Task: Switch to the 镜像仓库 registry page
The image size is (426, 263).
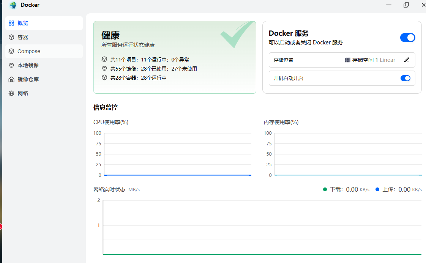Action: [44, 79]
